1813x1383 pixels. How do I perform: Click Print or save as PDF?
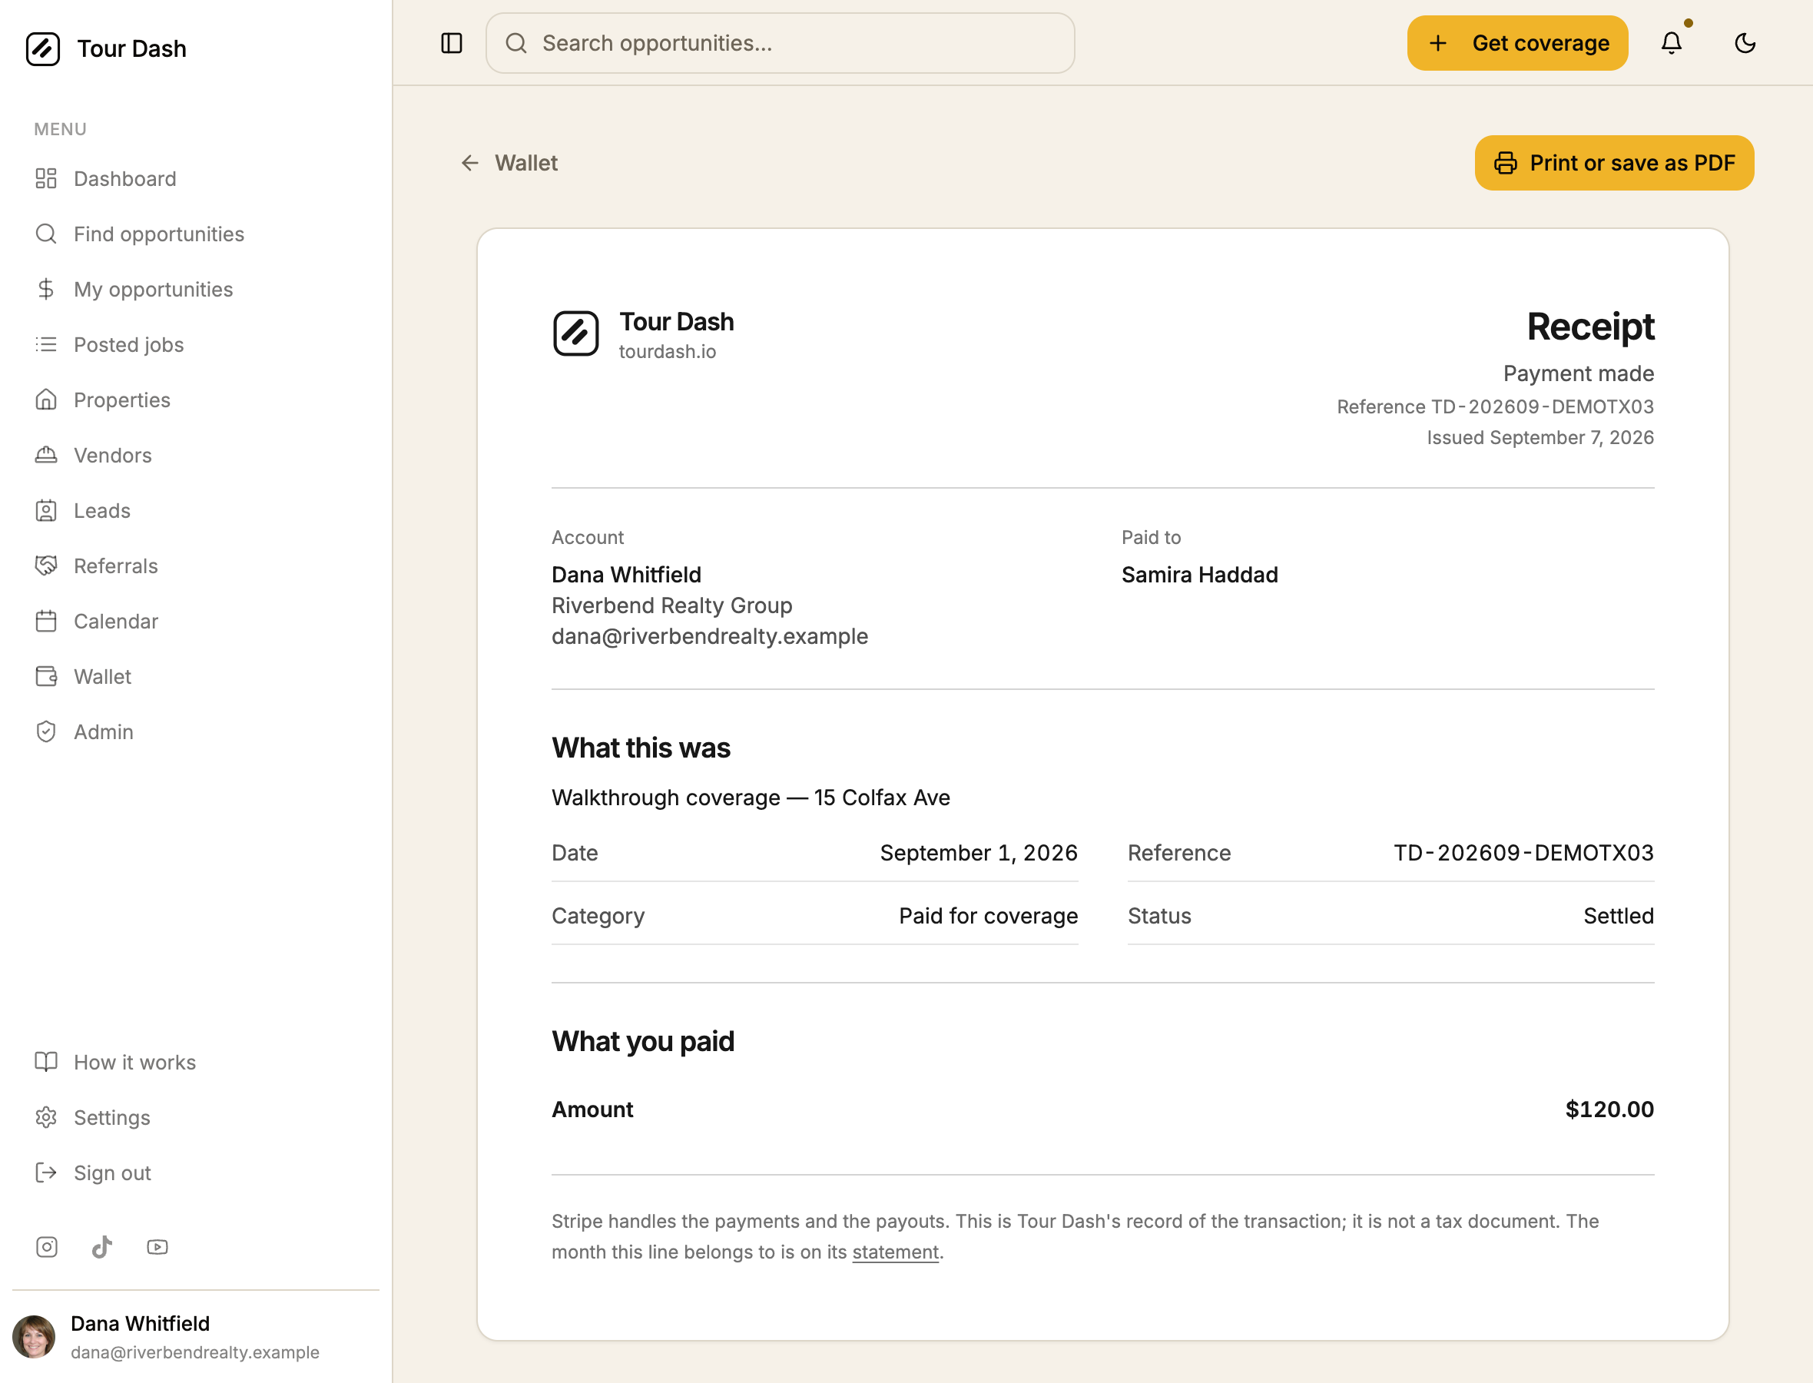[x=1614, y=163]
